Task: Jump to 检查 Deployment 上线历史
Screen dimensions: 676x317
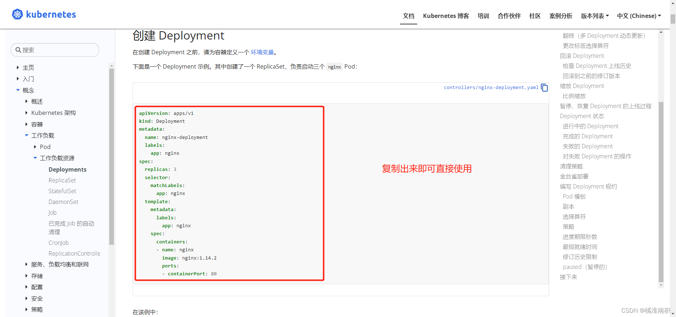Action: click(x=597, y=66)
